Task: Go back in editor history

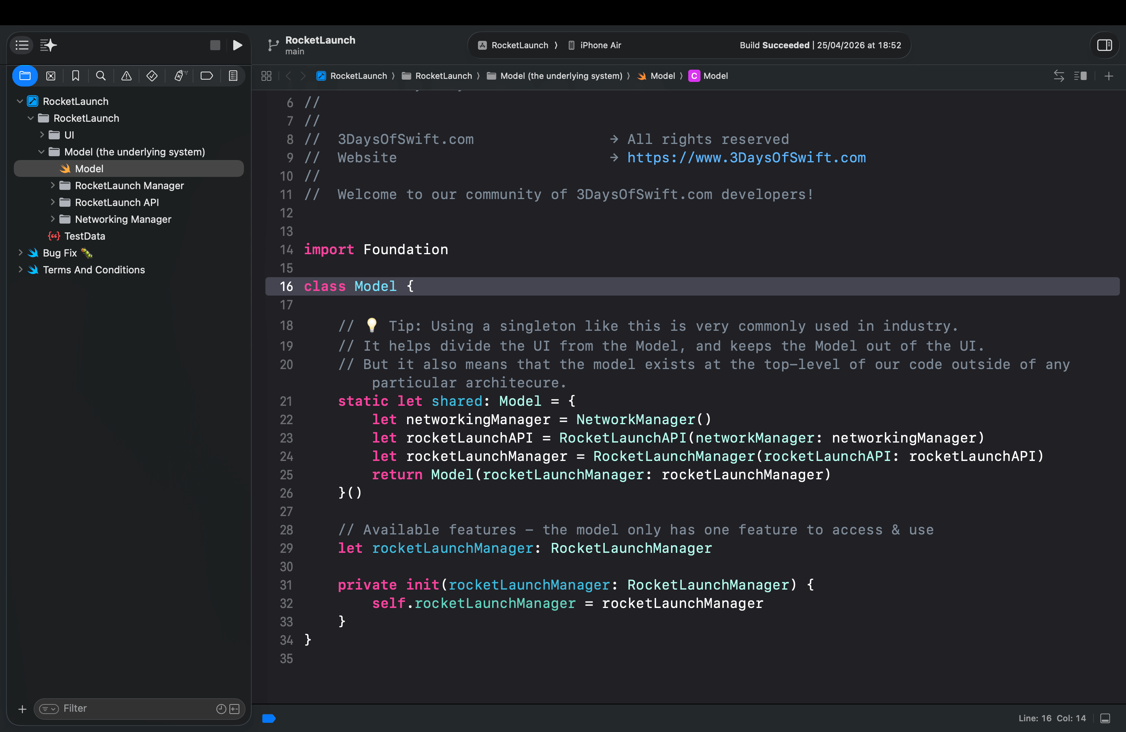Action: click(x=288, y=76)
